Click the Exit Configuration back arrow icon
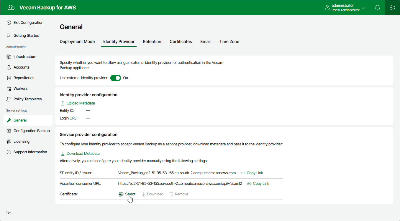 click(x=9, y=23)
